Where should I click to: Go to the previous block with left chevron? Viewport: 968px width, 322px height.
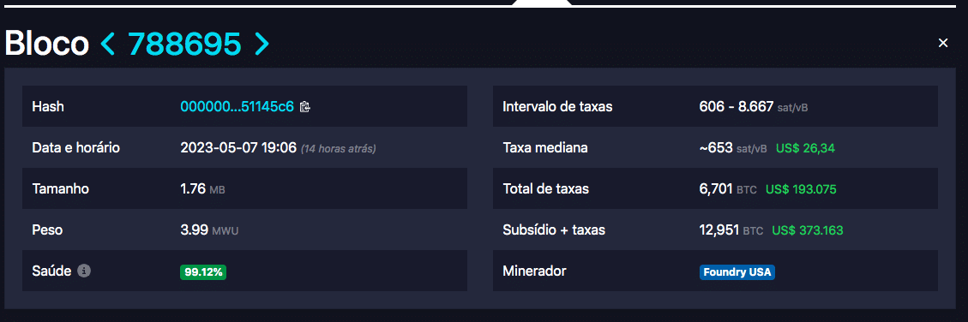pos(107,44)
